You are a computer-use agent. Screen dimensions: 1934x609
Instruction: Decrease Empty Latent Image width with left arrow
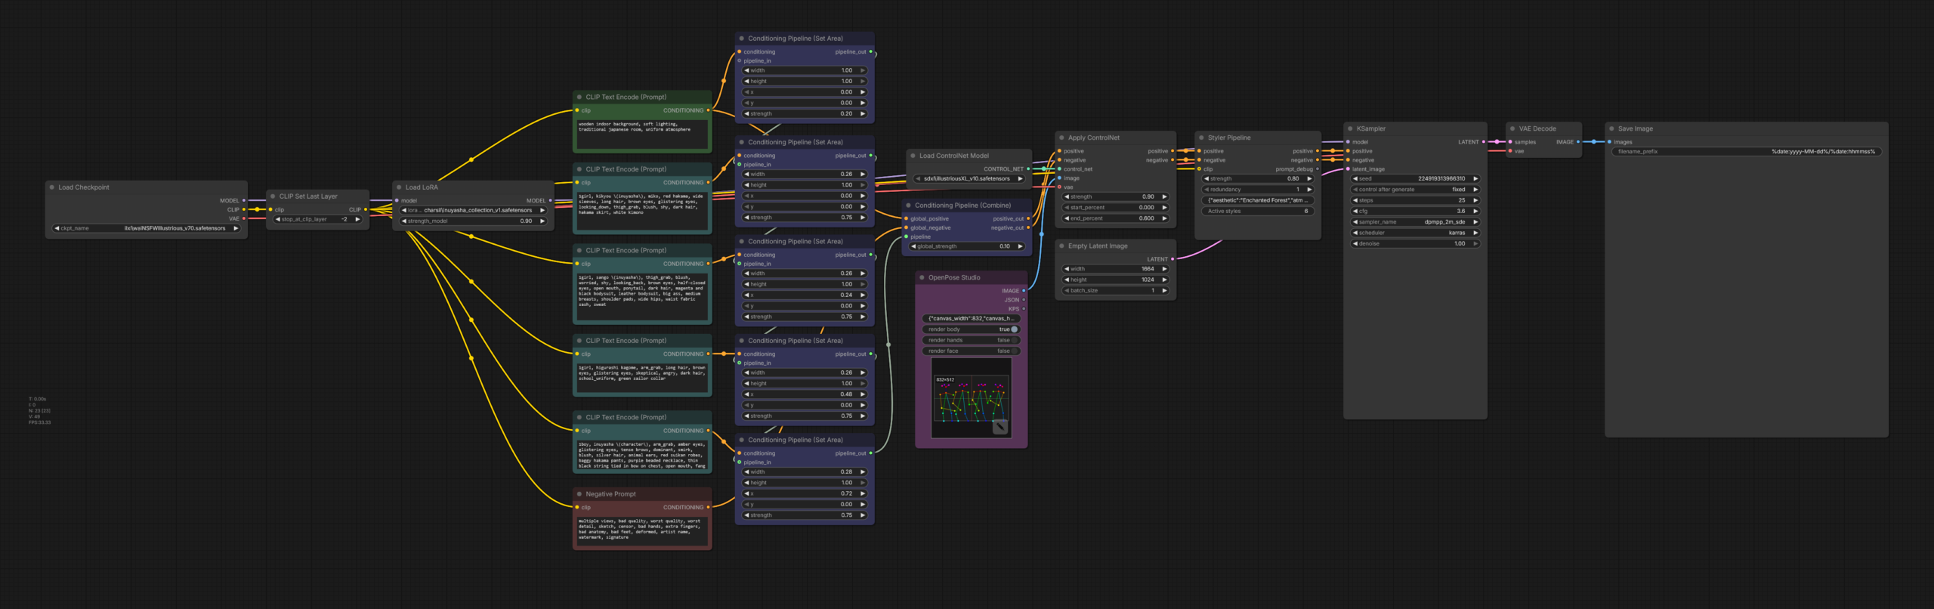[1067, 269]
